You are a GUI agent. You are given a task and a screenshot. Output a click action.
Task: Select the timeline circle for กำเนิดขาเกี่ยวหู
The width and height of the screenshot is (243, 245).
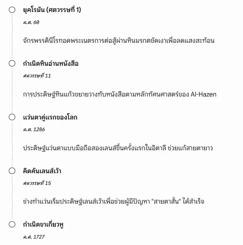click(x=12, y=224)
